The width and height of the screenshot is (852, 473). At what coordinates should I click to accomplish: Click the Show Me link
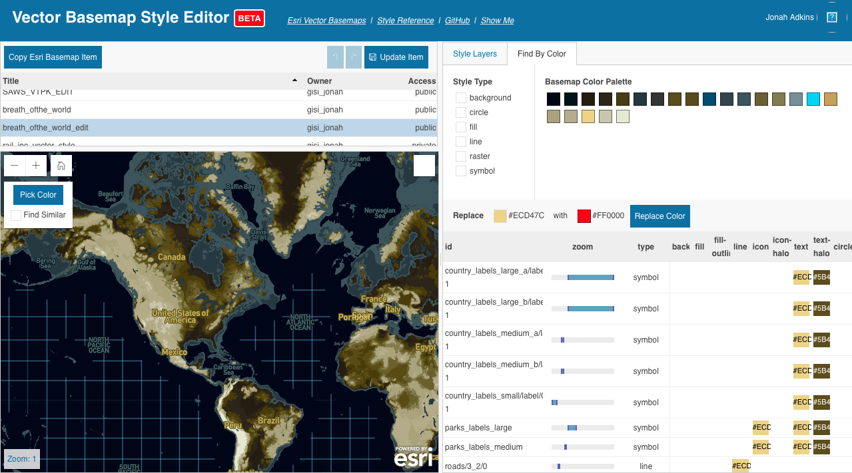pyautogui.click(x=497, y=21)
